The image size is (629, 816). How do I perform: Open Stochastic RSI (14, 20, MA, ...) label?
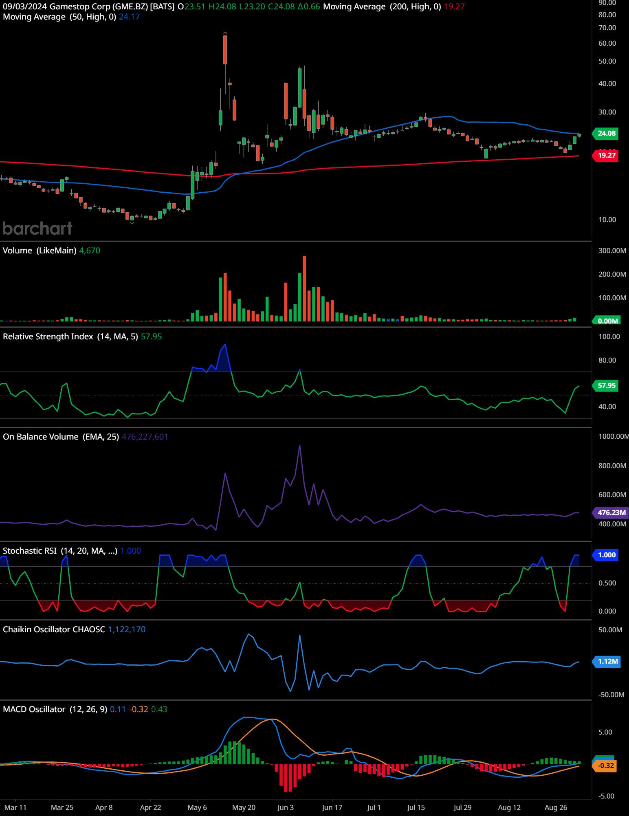click(x=60, y=551)
